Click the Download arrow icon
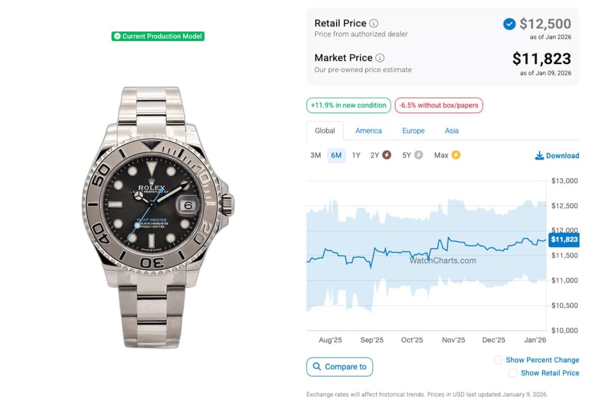This screenshot has width=612, height=405. (539, 156)
